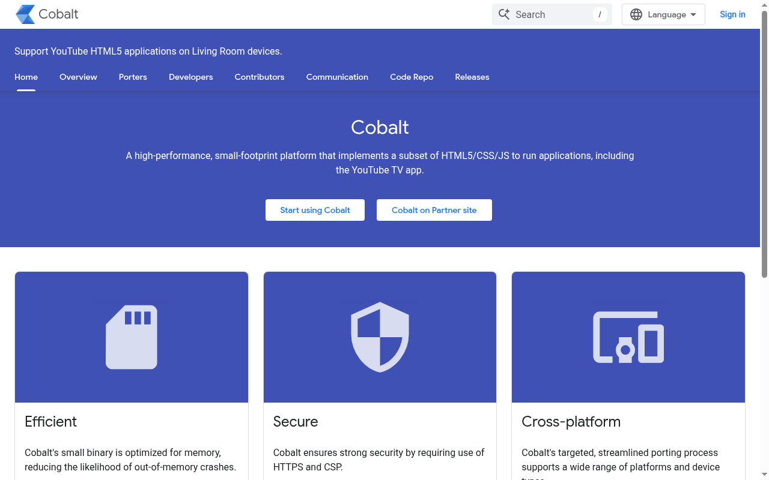
Task: Click the Language dropdown arrow
Action: (x=693, y=14)
